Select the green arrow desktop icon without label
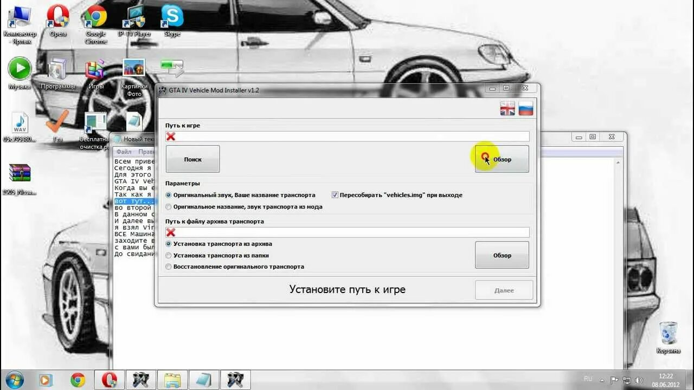694x390 pixels. pos(172,68)
